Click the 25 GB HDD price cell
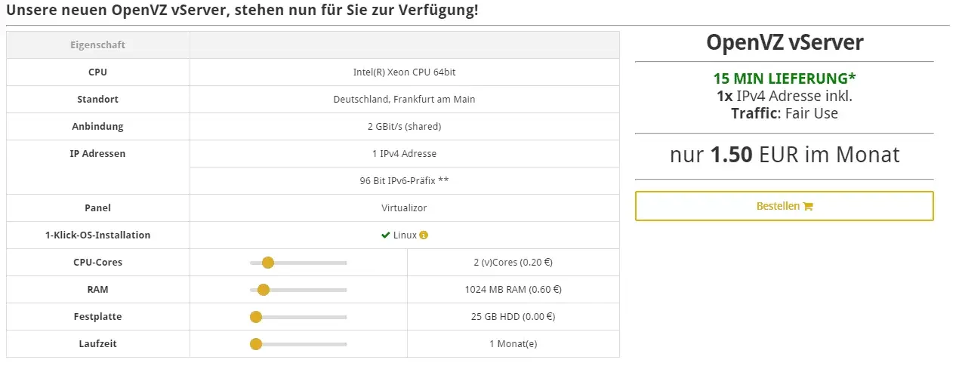Viewport: 962px width, 372px height. click(513, 317)
